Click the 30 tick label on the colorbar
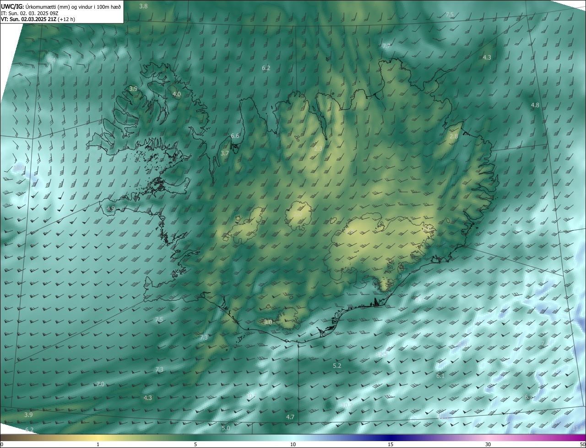This screenshot has width=586, height=448. [x=488, y=444]
